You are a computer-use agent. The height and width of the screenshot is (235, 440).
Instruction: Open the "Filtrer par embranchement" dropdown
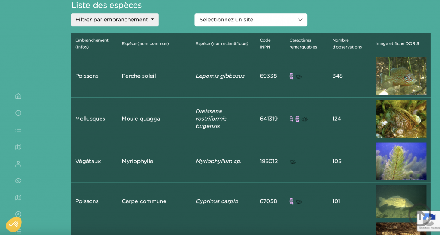(115, 20)
